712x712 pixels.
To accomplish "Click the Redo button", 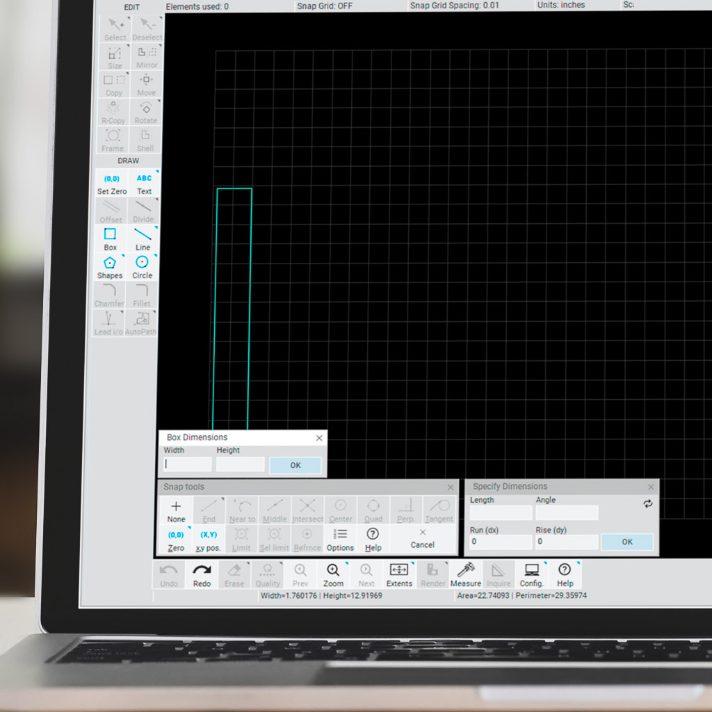I will tap(202, 575).
